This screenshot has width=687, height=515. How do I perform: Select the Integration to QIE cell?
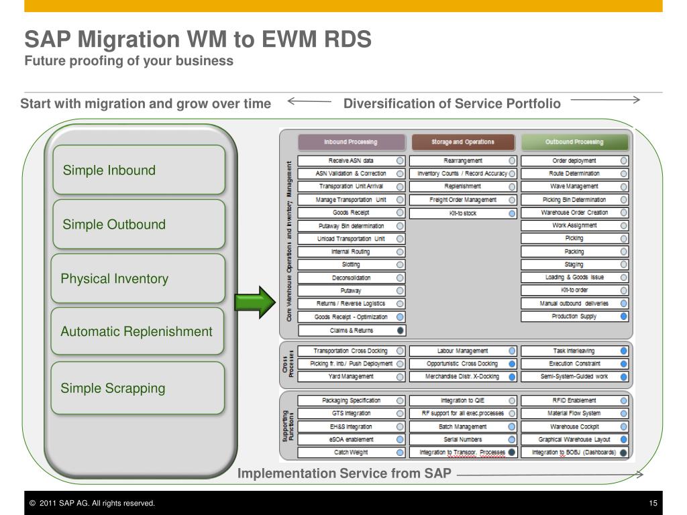coord(463,400)
